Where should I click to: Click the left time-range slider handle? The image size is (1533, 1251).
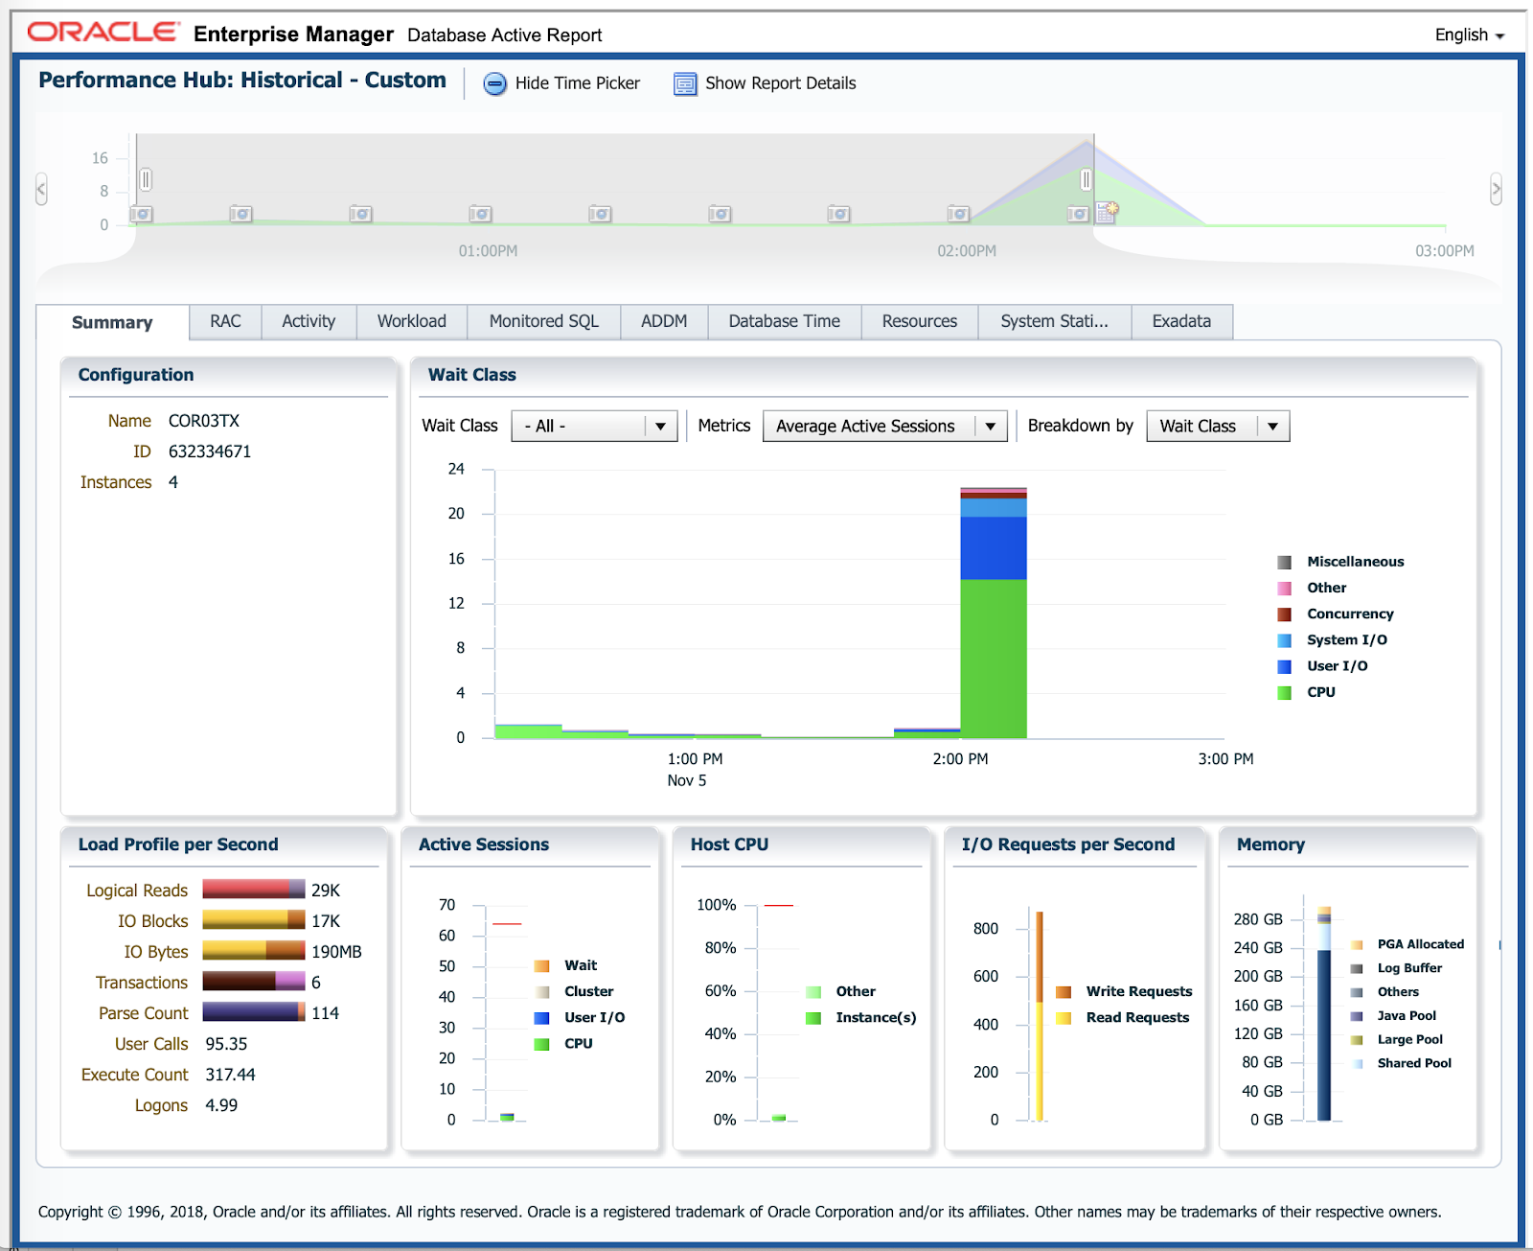tap(146, 179)
